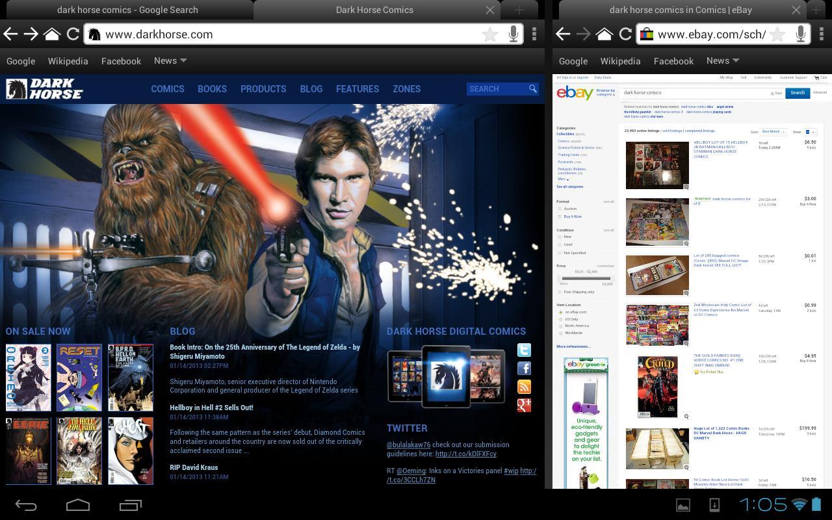Click the eBay logo
The height and width of the screenshot is (520, 832).
coord(575,93)
